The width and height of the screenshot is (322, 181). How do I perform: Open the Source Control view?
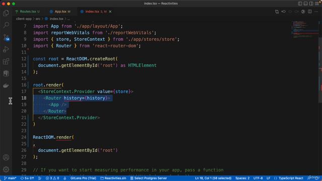pyautogui.click(x=6, y=37)
